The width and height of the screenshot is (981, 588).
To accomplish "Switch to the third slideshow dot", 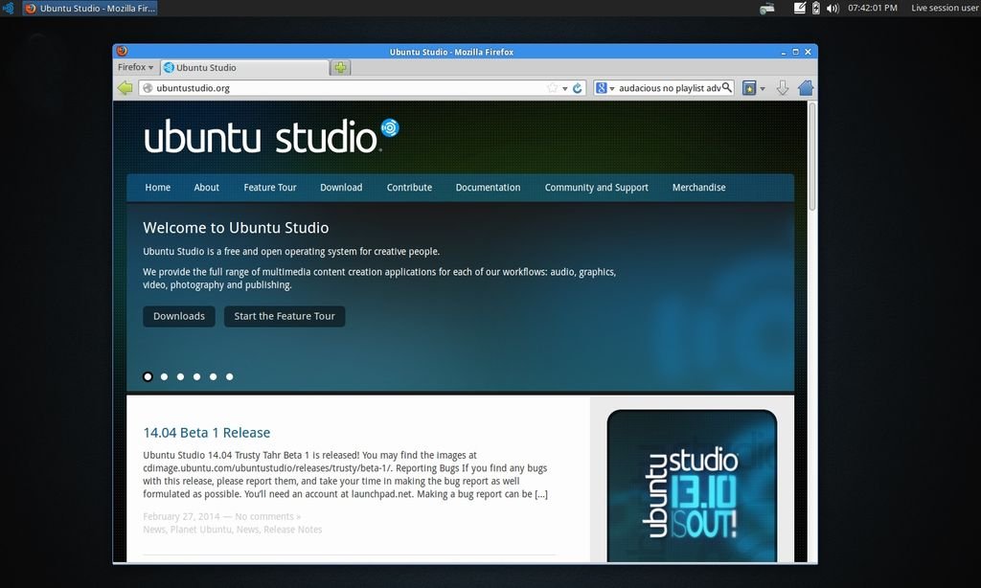I will click(x=180, y=376).
